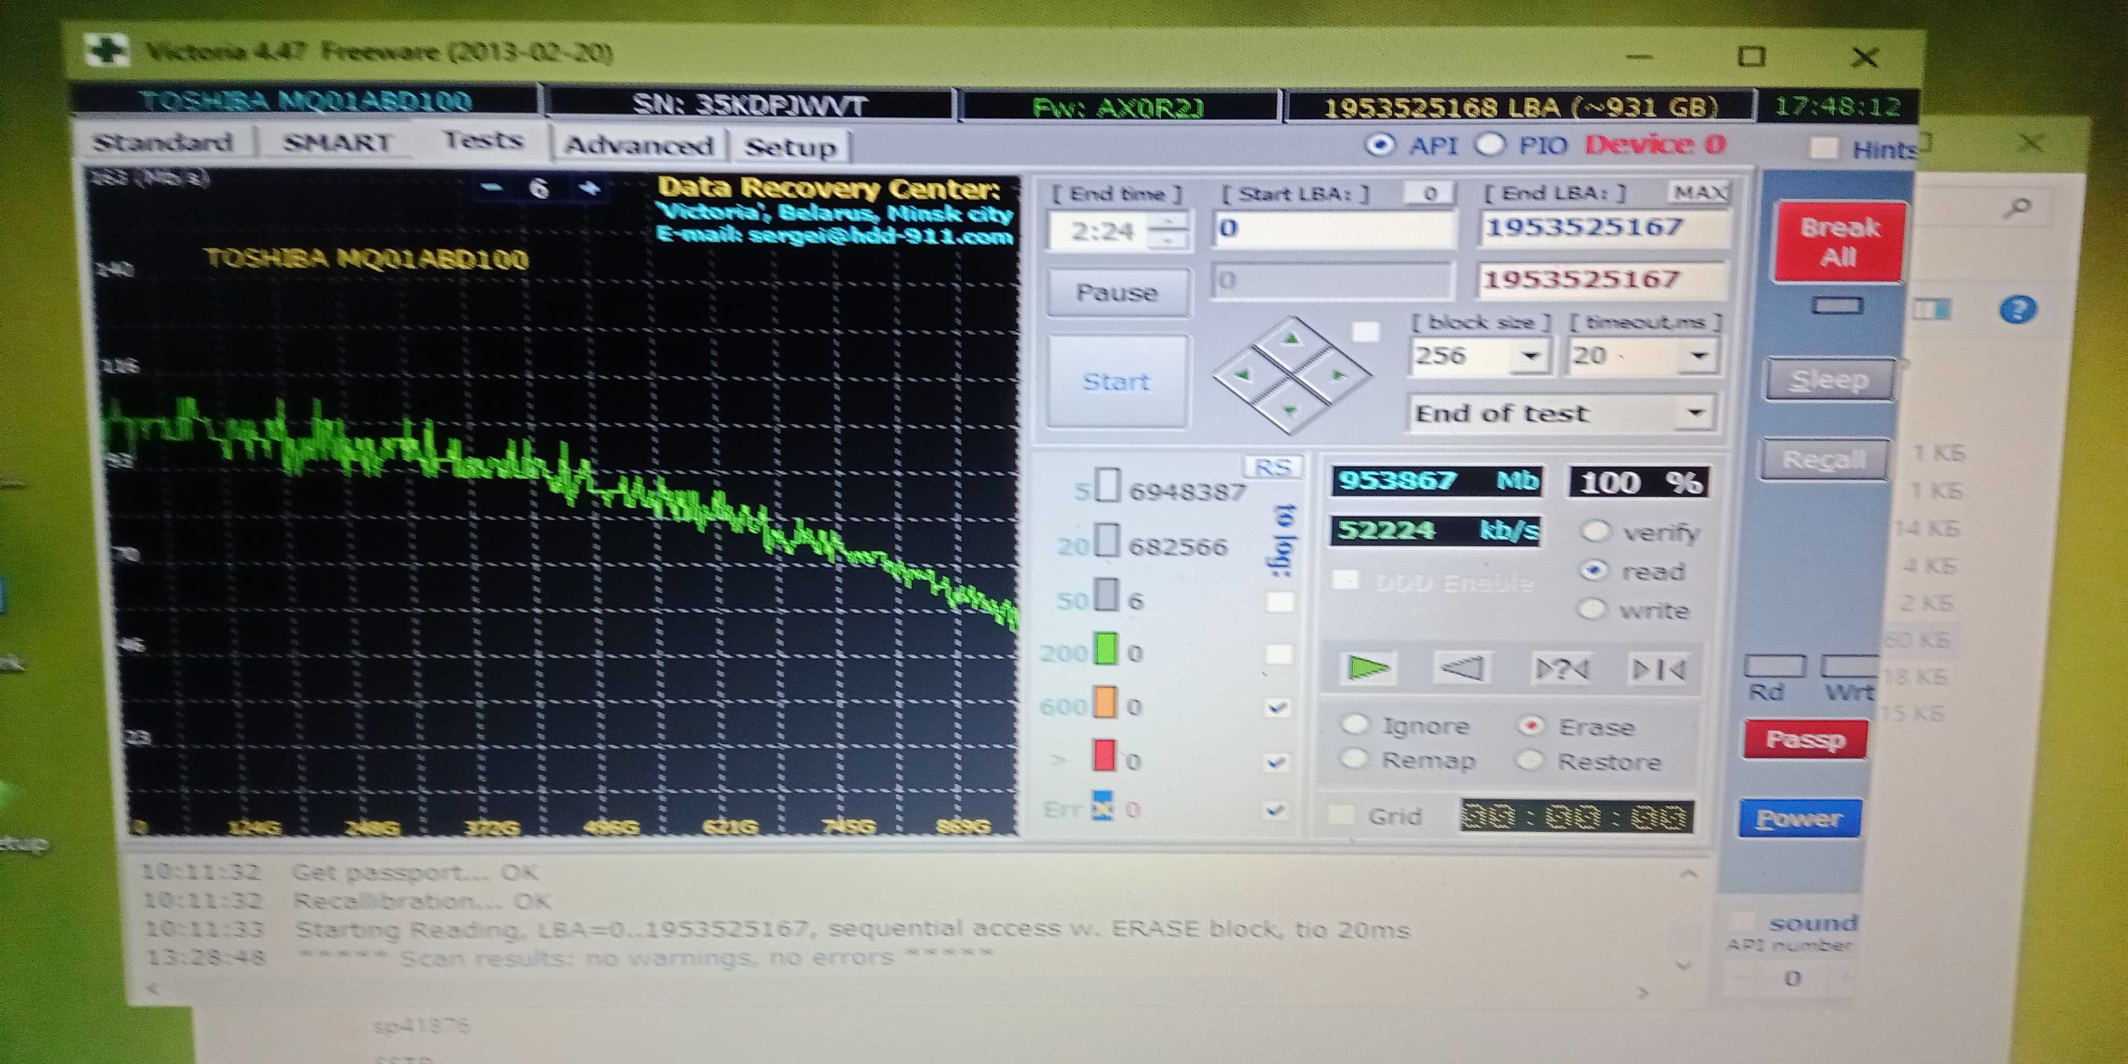Image resolution: width=2128 pixels, height=1064 pixels.
Task: Click the random seek scan icon
Action: click(x=1561, y=668)
